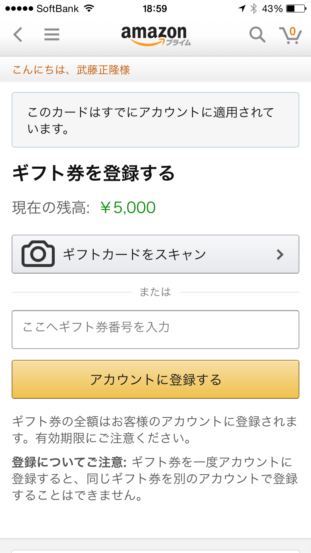This screenshot has width=311, height=553.
Task: Tap the battery indicator icon
Action: tap(296, 8)
